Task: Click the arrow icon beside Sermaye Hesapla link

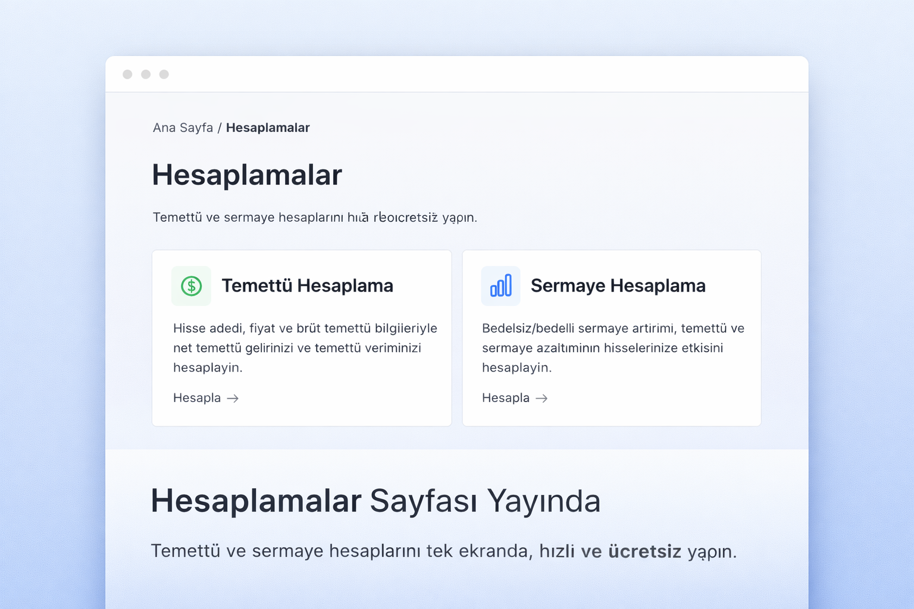Action: coord(542,398)
